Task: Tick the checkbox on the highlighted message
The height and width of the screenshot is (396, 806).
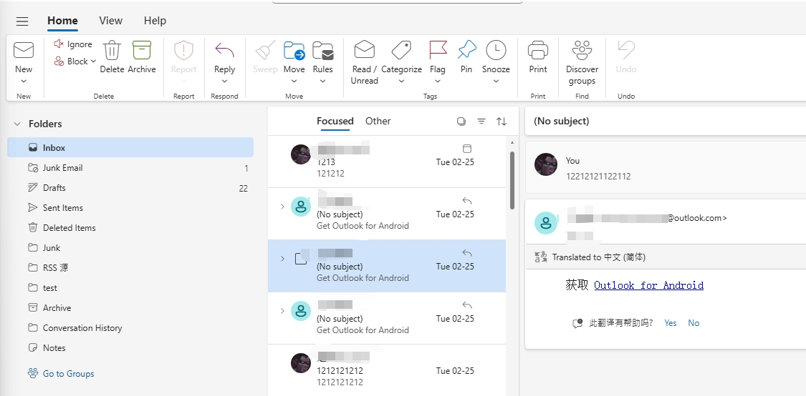Action: [301, 259]
